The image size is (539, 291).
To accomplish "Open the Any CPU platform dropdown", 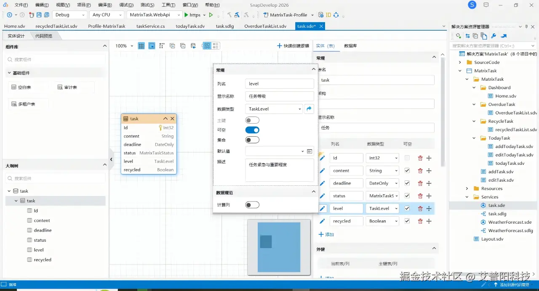I will (x=107, y=15).
